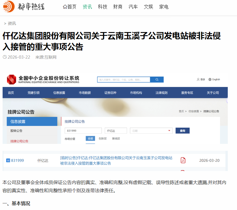Open the 首页 home nav link

tap(70, 7)
